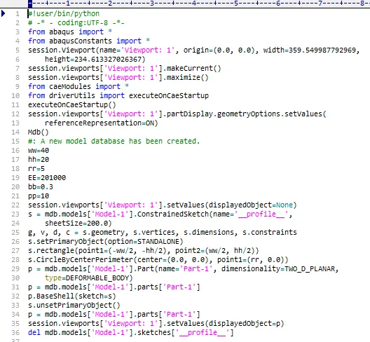Click 'from driverUtils import executeOnCaeStartup' line
This screenshot has width=370, height=342.
coord(118,95)
